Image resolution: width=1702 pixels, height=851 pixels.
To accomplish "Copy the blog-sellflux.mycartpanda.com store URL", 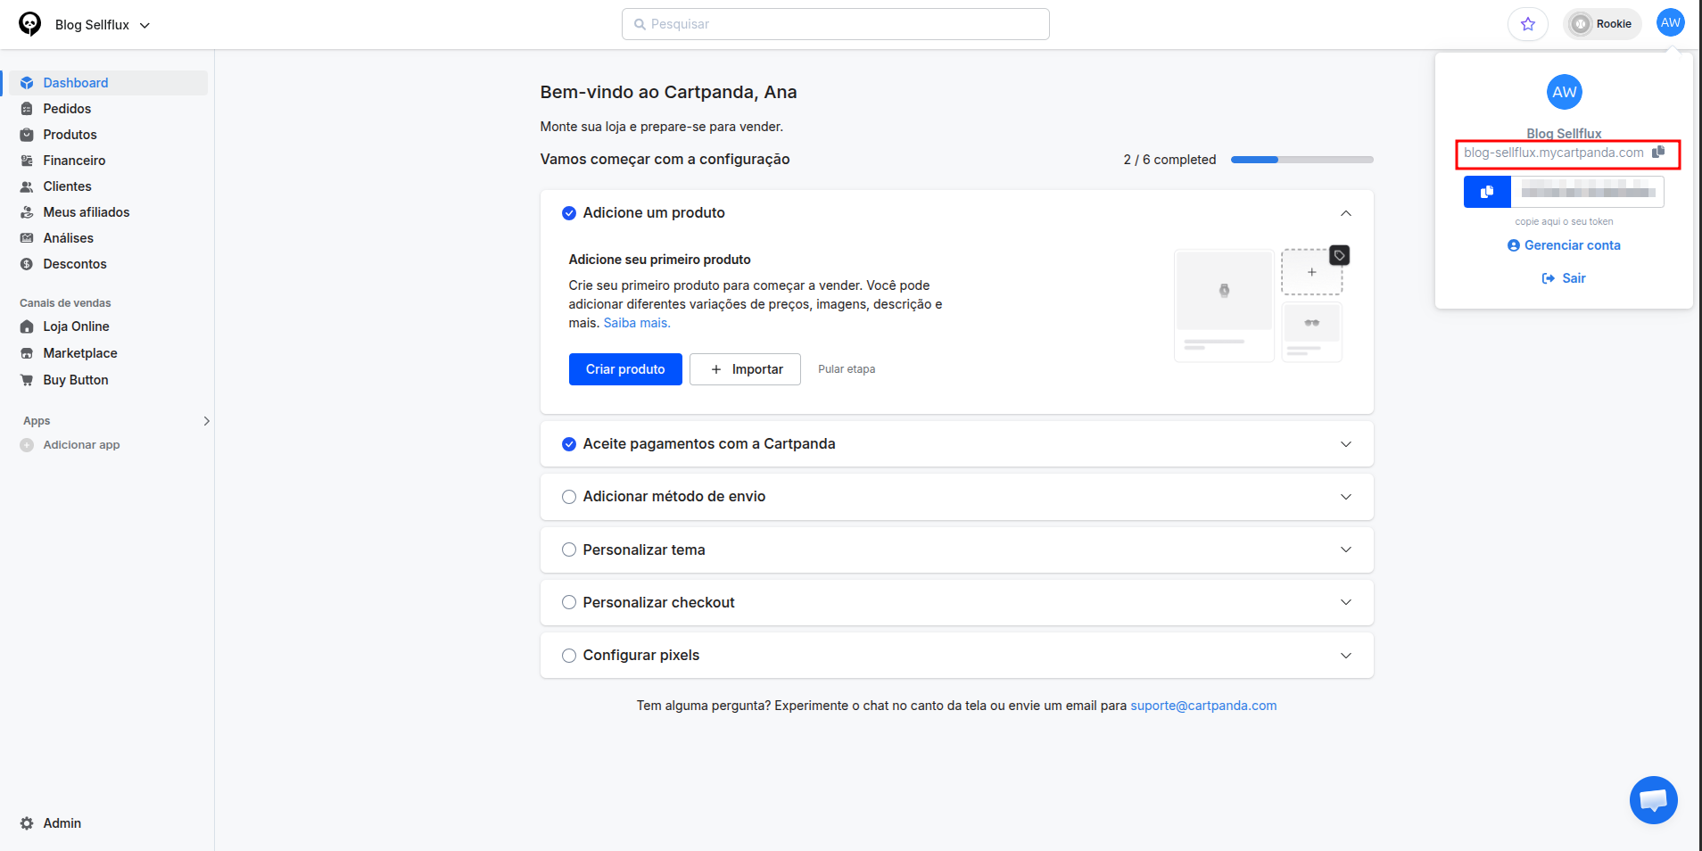I will pyautogui.click(x=1657, y=153).
